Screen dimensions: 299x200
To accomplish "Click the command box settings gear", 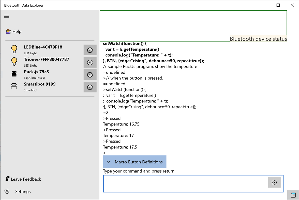I will pos(274,182).
